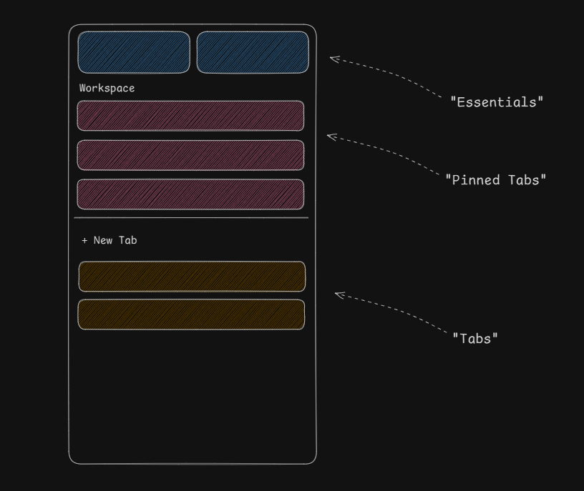Select the first brown tab bar

pos(193,277)
